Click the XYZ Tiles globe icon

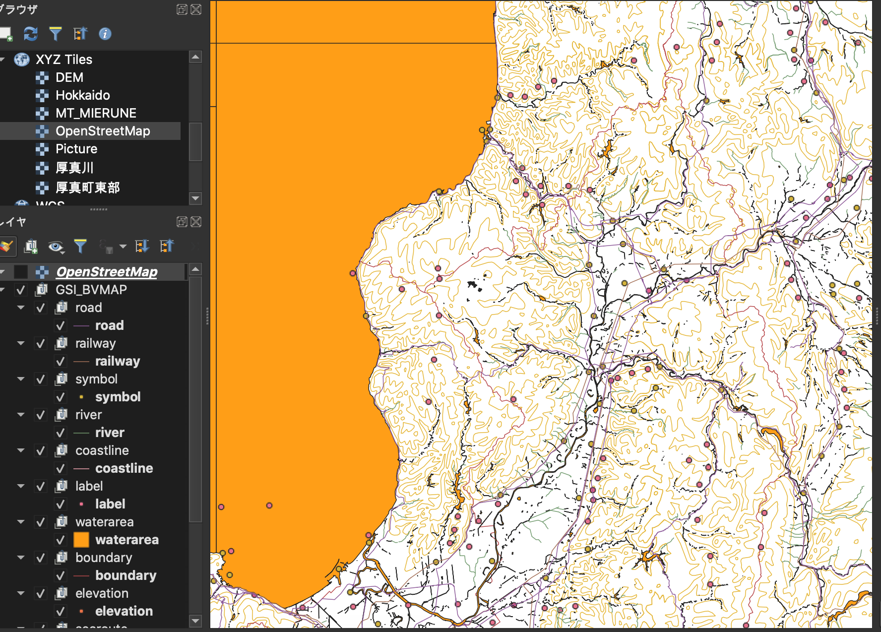[x=22, y=60]
